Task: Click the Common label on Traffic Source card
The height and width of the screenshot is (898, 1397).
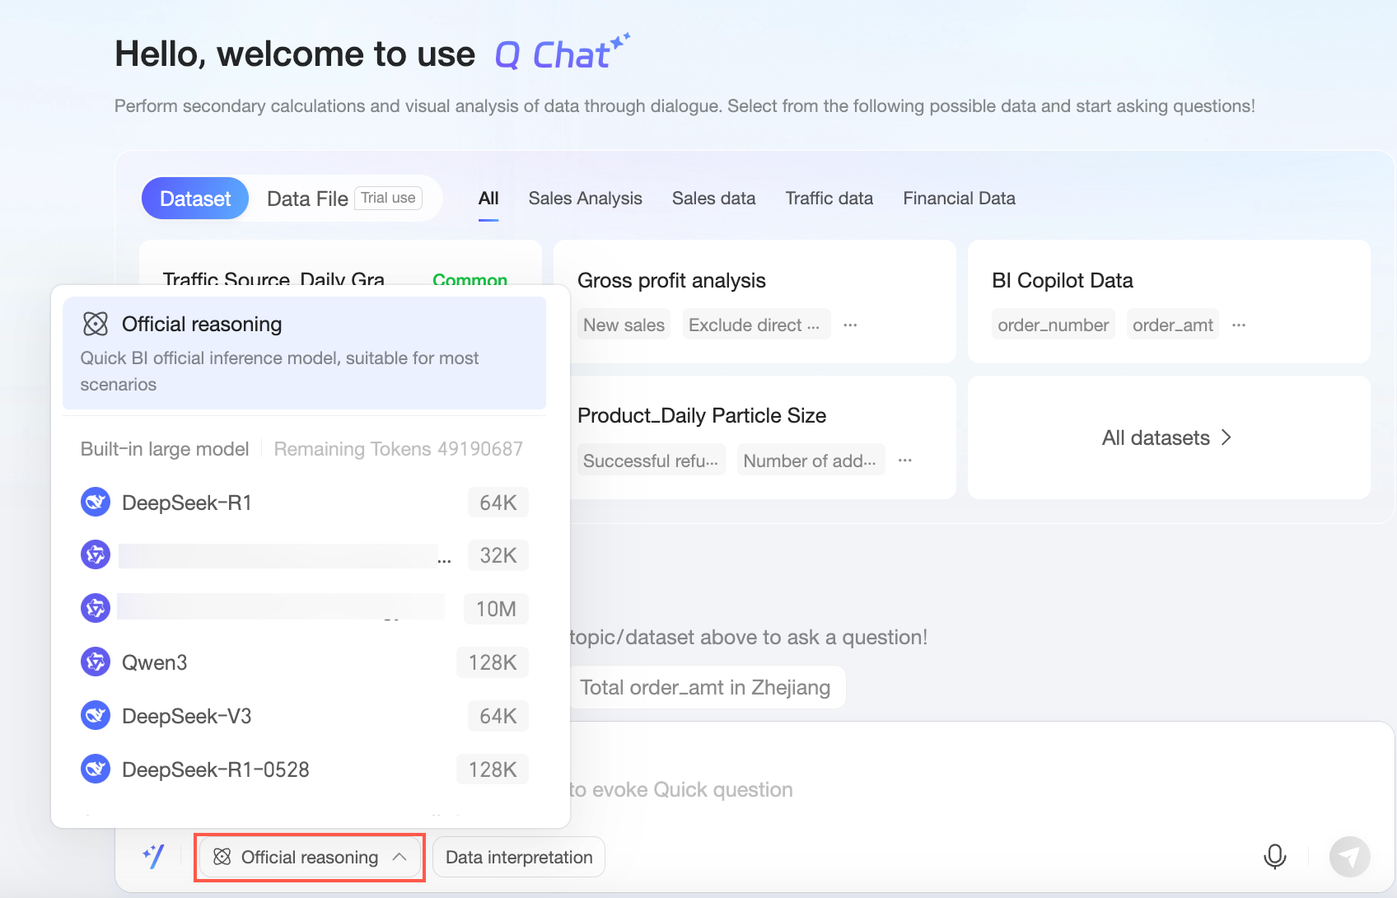Action: tap(470, 280)
